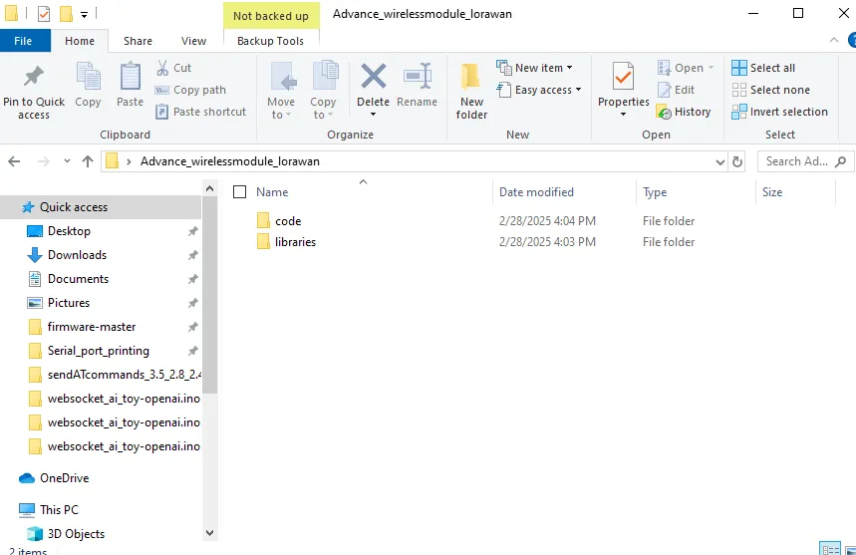
Task: Sort by the Type column
Action: point(655,192)
